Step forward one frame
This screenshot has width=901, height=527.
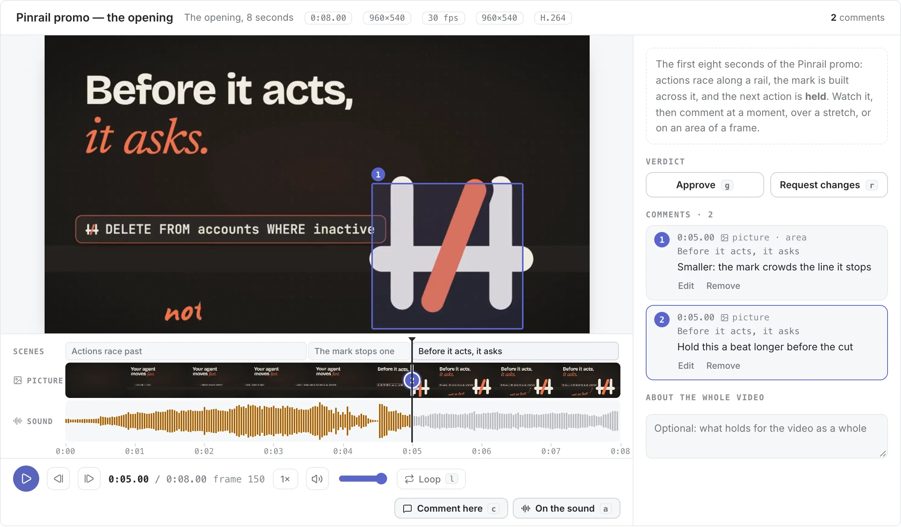tap(89, 479)
